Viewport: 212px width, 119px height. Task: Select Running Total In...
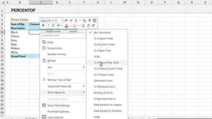[x=104, y=93]
